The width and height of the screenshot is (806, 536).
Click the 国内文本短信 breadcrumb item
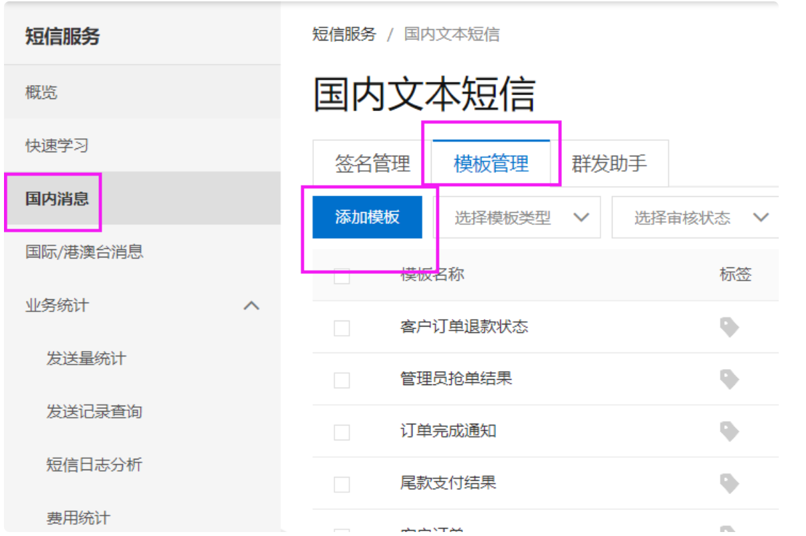(452, 35)
